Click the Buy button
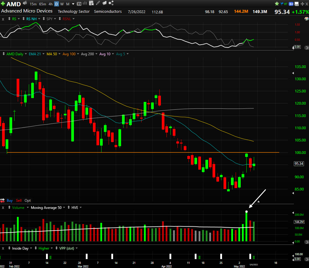The width and height of the screenshot is (309, 268). tap(10, 201)
